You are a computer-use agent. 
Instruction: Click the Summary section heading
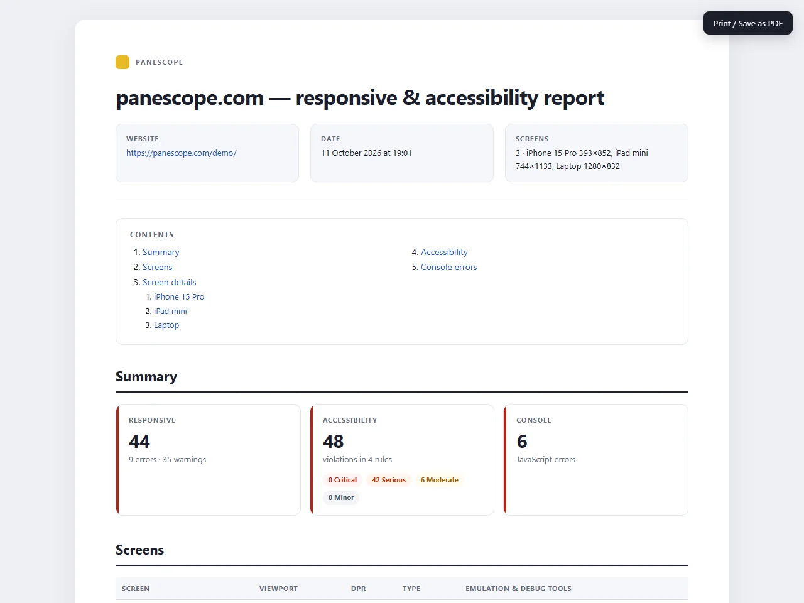pyautogui.click(x=146, y=376)
